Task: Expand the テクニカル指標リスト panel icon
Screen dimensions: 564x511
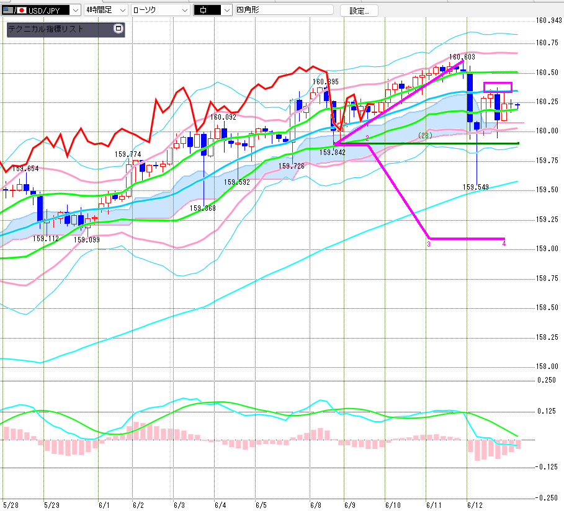Action: (119, 29)
